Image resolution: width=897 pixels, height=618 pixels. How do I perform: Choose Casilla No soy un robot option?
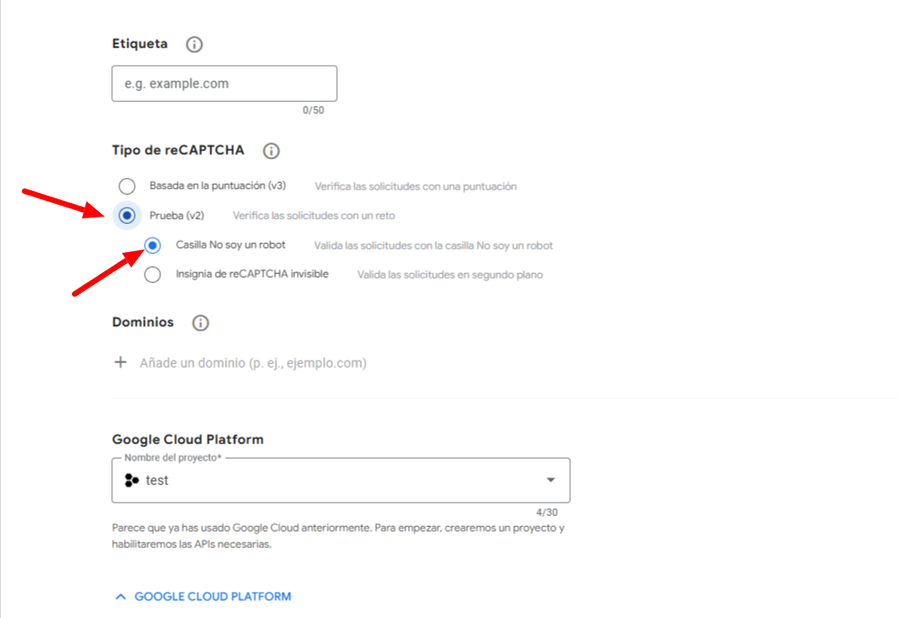(x=152, y=245)
